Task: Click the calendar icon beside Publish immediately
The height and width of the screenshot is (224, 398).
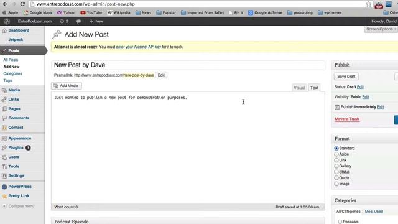Action: click(x=337, y=107)
